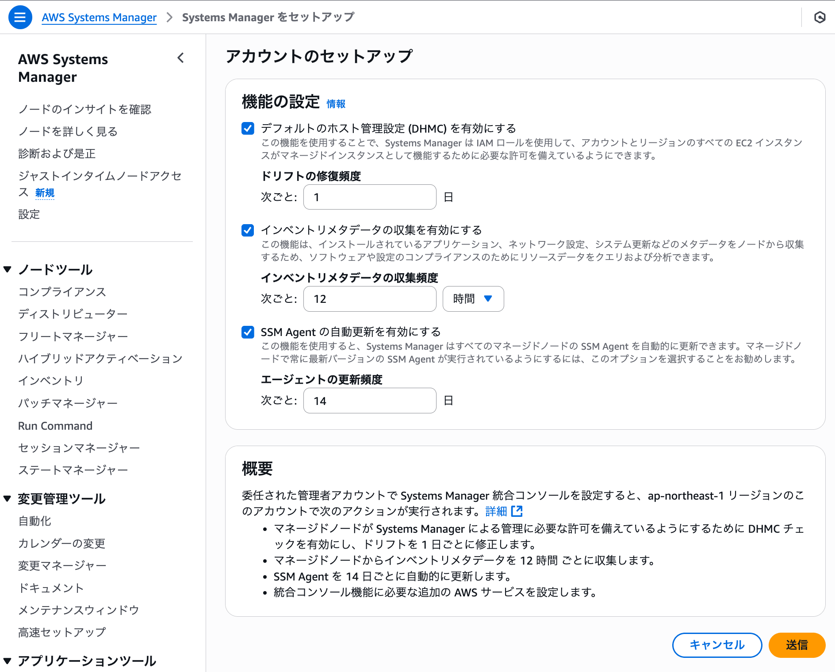This screenshot has height=672, width=835.
Task: Open the hamburger navigation menu icon
Action: click(20, 17)
